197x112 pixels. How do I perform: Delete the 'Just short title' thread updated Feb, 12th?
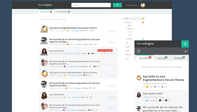click(115, 97)
